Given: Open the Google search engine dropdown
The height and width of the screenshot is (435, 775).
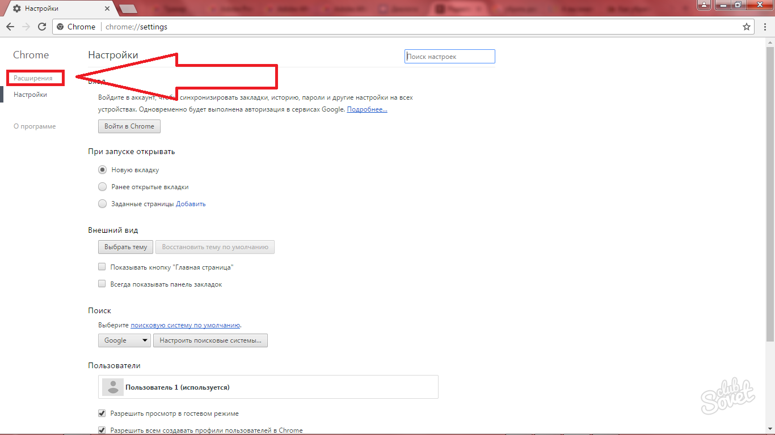Looking at the screenshot, I should pos(124,340).
